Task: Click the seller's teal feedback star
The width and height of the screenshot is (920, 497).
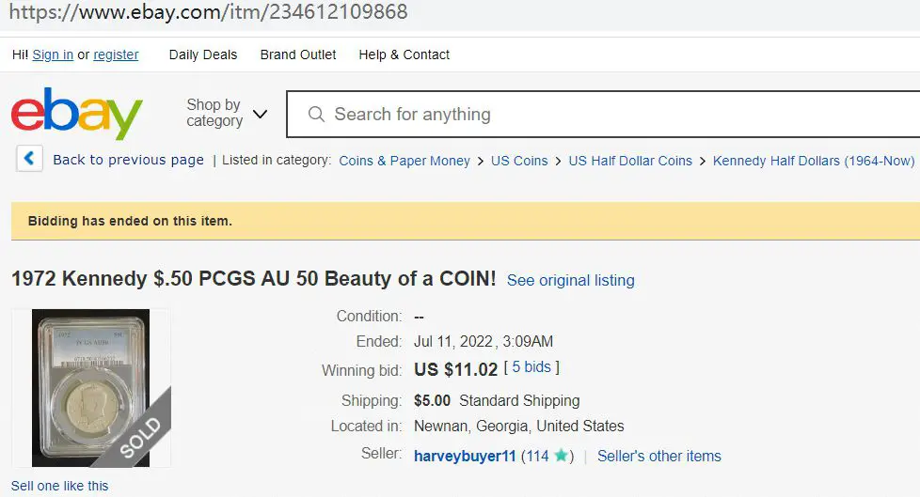Action: (x=561, y=456)
